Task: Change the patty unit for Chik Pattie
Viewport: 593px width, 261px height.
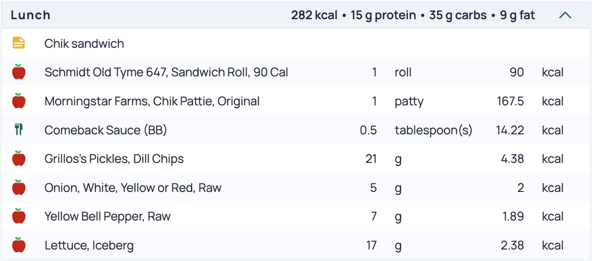Action: [409, 101]
